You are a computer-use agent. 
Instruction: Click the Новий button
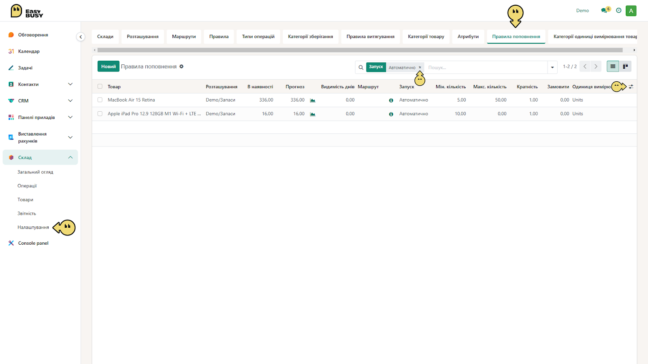pyautogui.click(x=109, y=66)
